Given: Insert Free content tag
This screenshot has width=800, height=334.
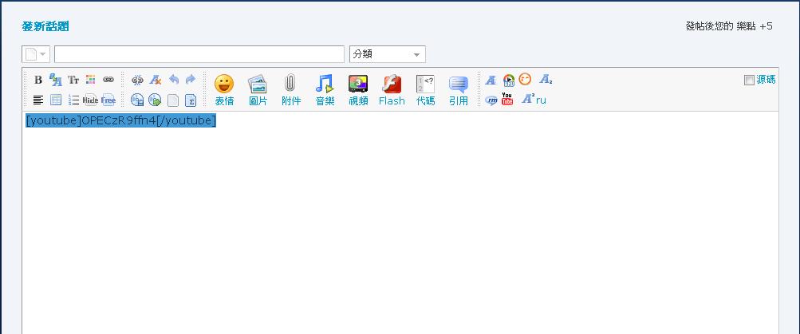Looking at the screenshot, I should pos(108,100).
